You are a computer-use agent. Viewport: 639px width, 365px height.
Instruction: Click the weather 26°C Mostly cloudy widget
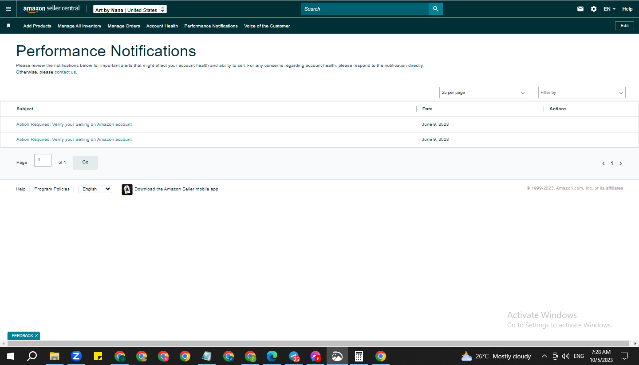pyautogui.click(x=496, y=356)
